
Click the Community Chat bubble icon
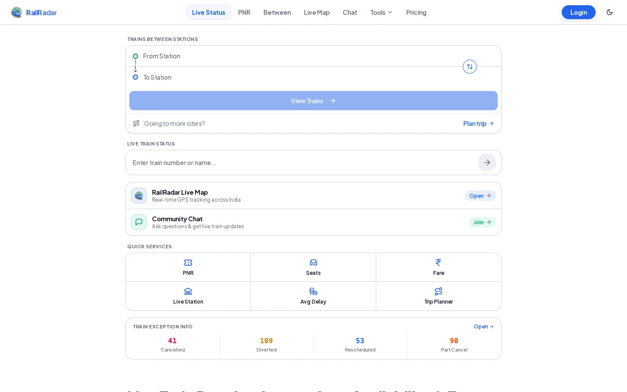(x=139, y=222)
